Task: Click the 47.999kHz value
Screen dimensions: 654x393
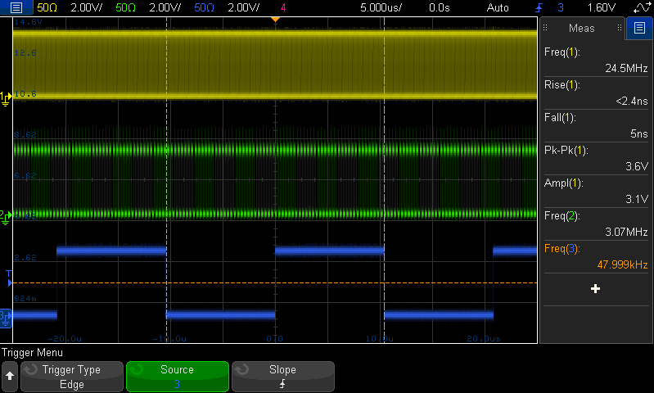Action: [623, 265]
